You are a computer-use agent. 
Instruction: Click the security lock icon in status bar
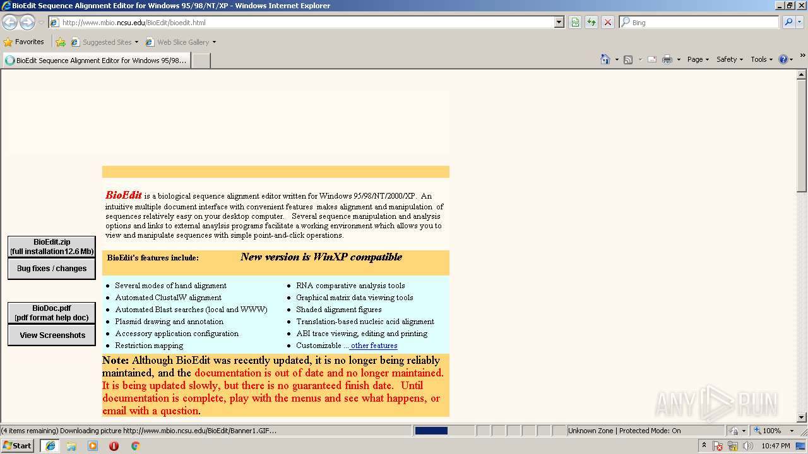pyautogui.click(x=735, y=431)
